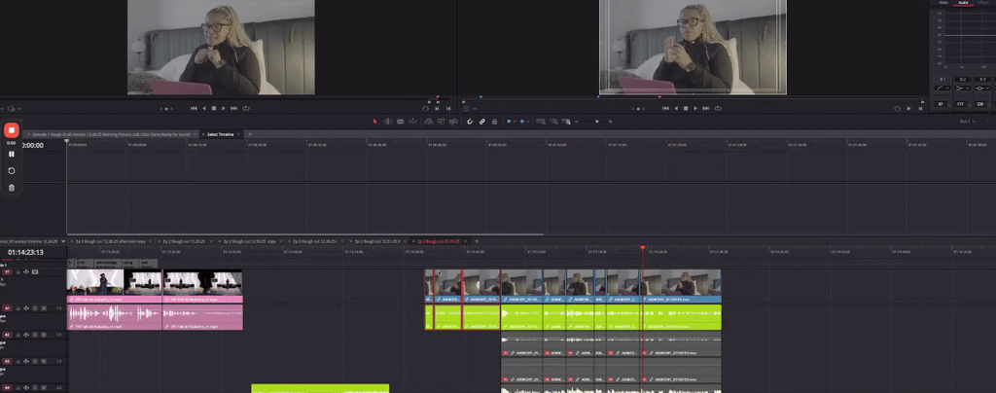This screenshot has height=393, width=996.
Task: Select EQ band 0.2 button
Action: [x=962, y=80]
